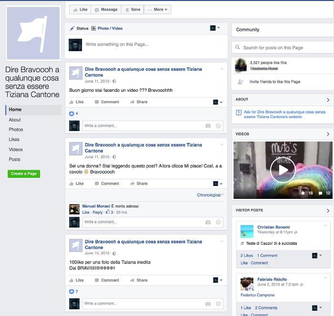Viewport: 334px width, 316px height.
Task: Open Posts in the left sidebar
Action: coord(14,159)
